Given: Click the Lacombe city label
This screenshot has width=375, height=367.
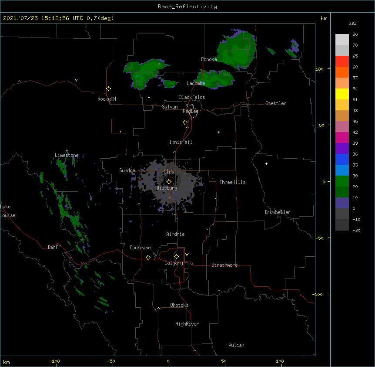Looking at the screenshot, I should click(x=196, y=83).
